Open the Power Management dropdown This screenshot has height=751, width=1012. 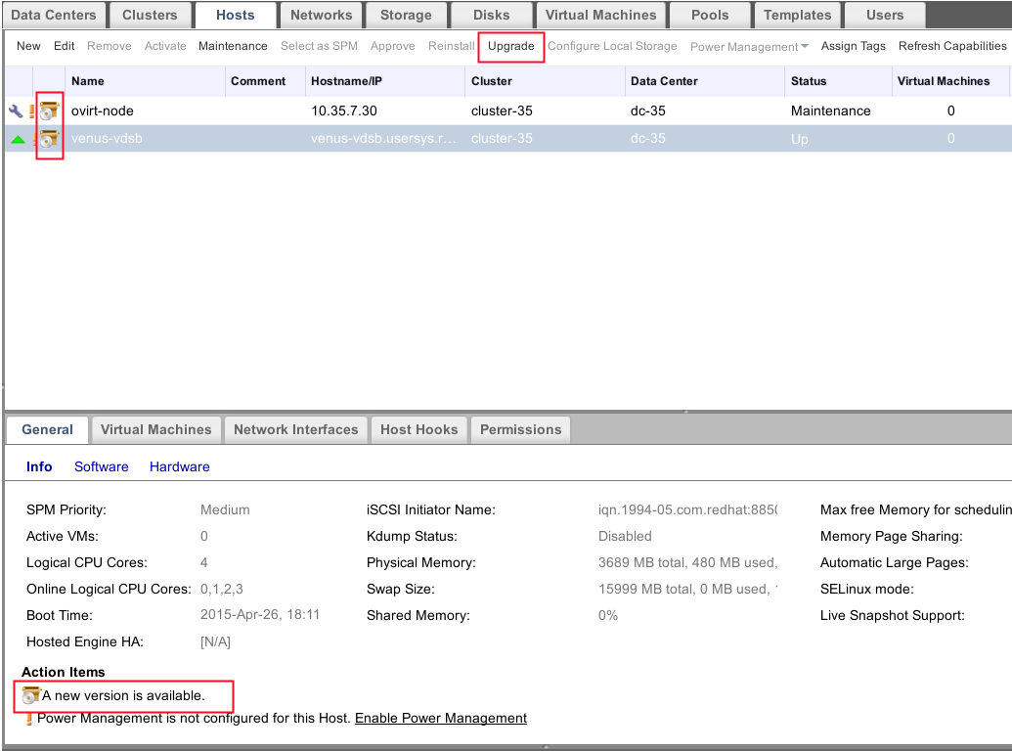pyautogui.click(x=749, y=46)
